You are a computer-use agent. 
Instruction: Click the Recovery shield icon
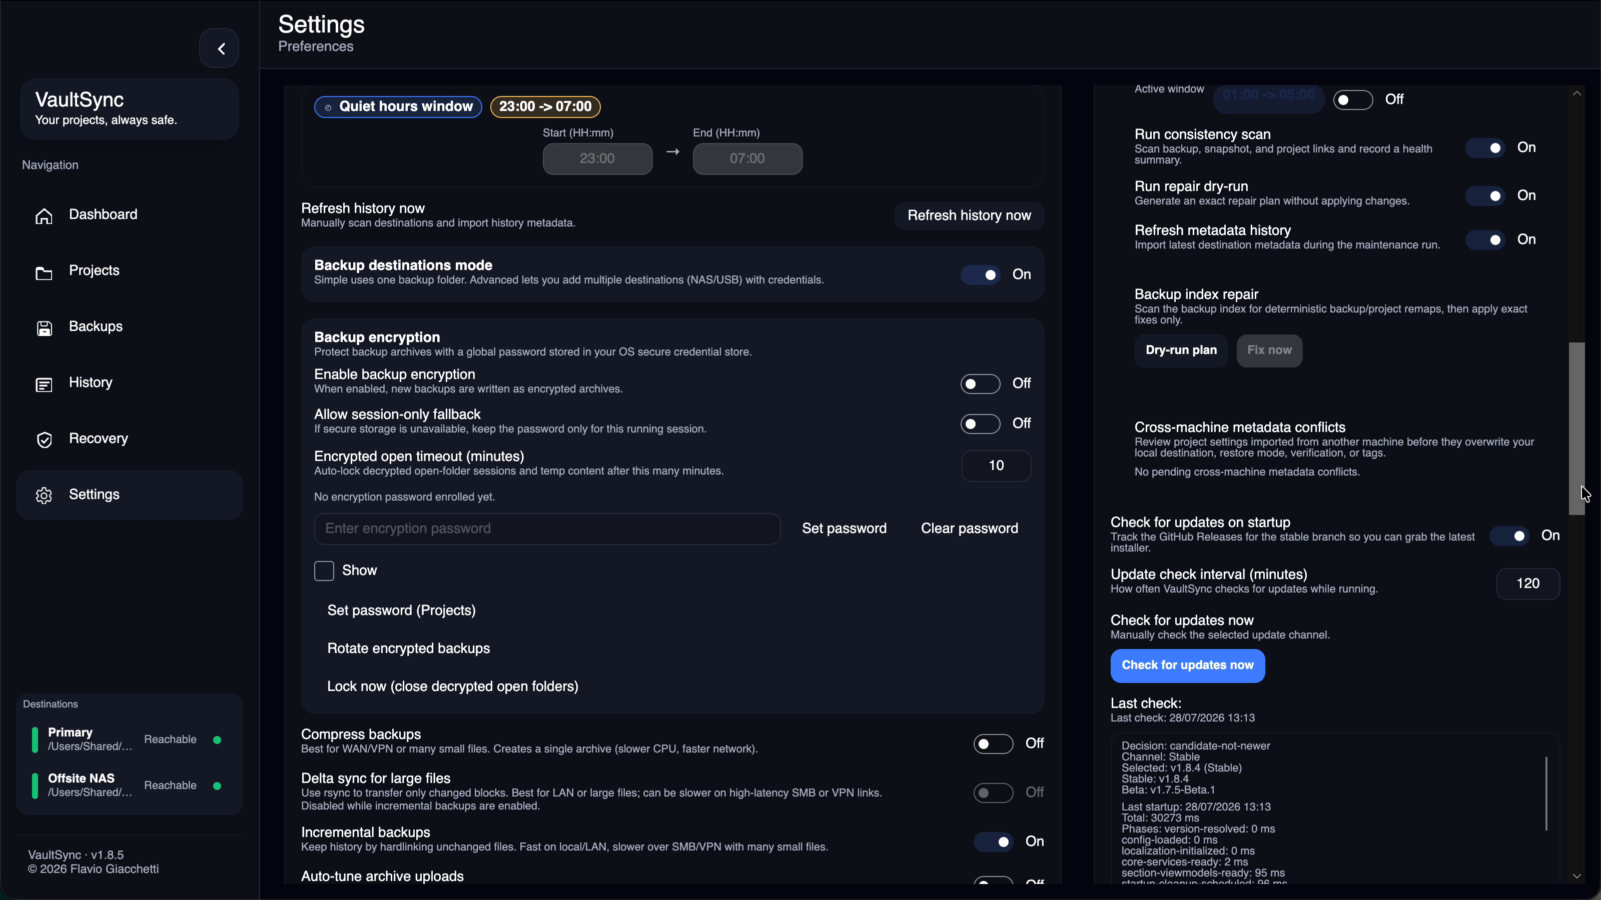[x=44, y=440]
